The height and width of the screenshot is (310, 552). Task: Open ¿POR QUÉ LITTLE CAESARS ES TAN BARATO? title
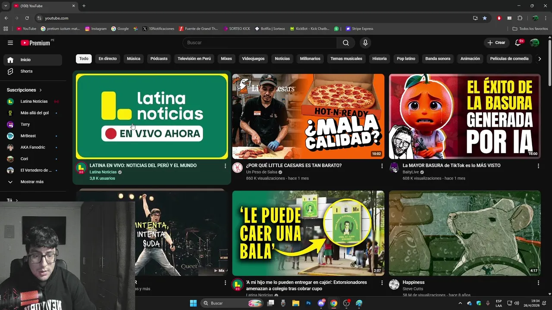[x=294, y=165]
